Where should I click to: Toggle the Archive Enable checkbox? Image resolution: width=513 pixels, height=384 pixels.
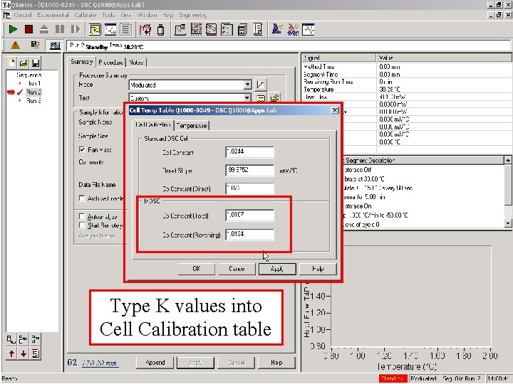point(82,198)
